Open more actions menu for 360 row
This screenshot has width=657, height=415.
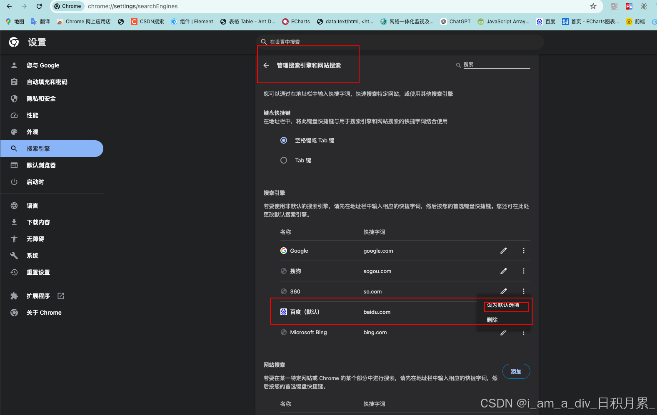tap(524, 291)
